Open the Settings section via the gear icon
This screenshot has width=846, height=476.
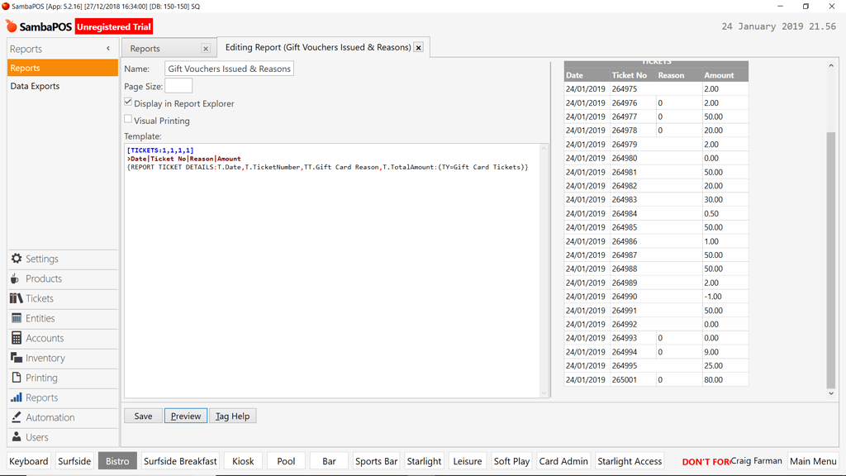[15, 259]
